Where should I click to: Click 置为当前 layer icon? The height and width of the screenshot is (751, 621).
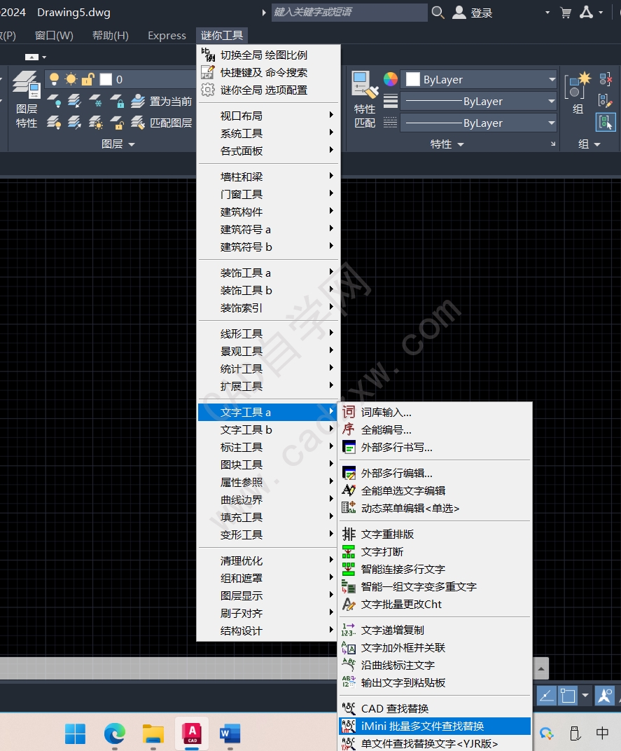click(138, 101)
